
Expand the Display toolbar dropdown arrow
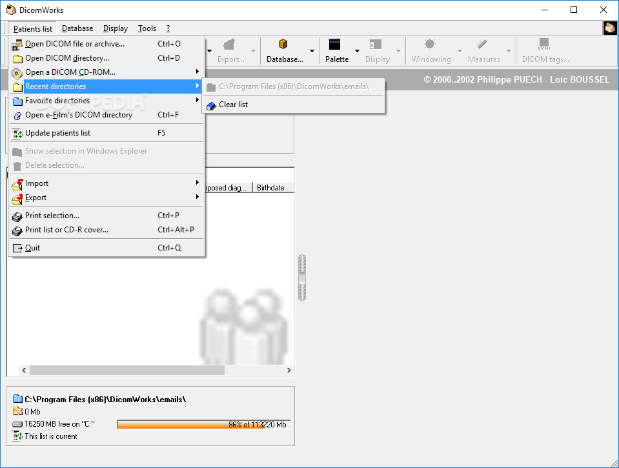[x=398, y=50]
